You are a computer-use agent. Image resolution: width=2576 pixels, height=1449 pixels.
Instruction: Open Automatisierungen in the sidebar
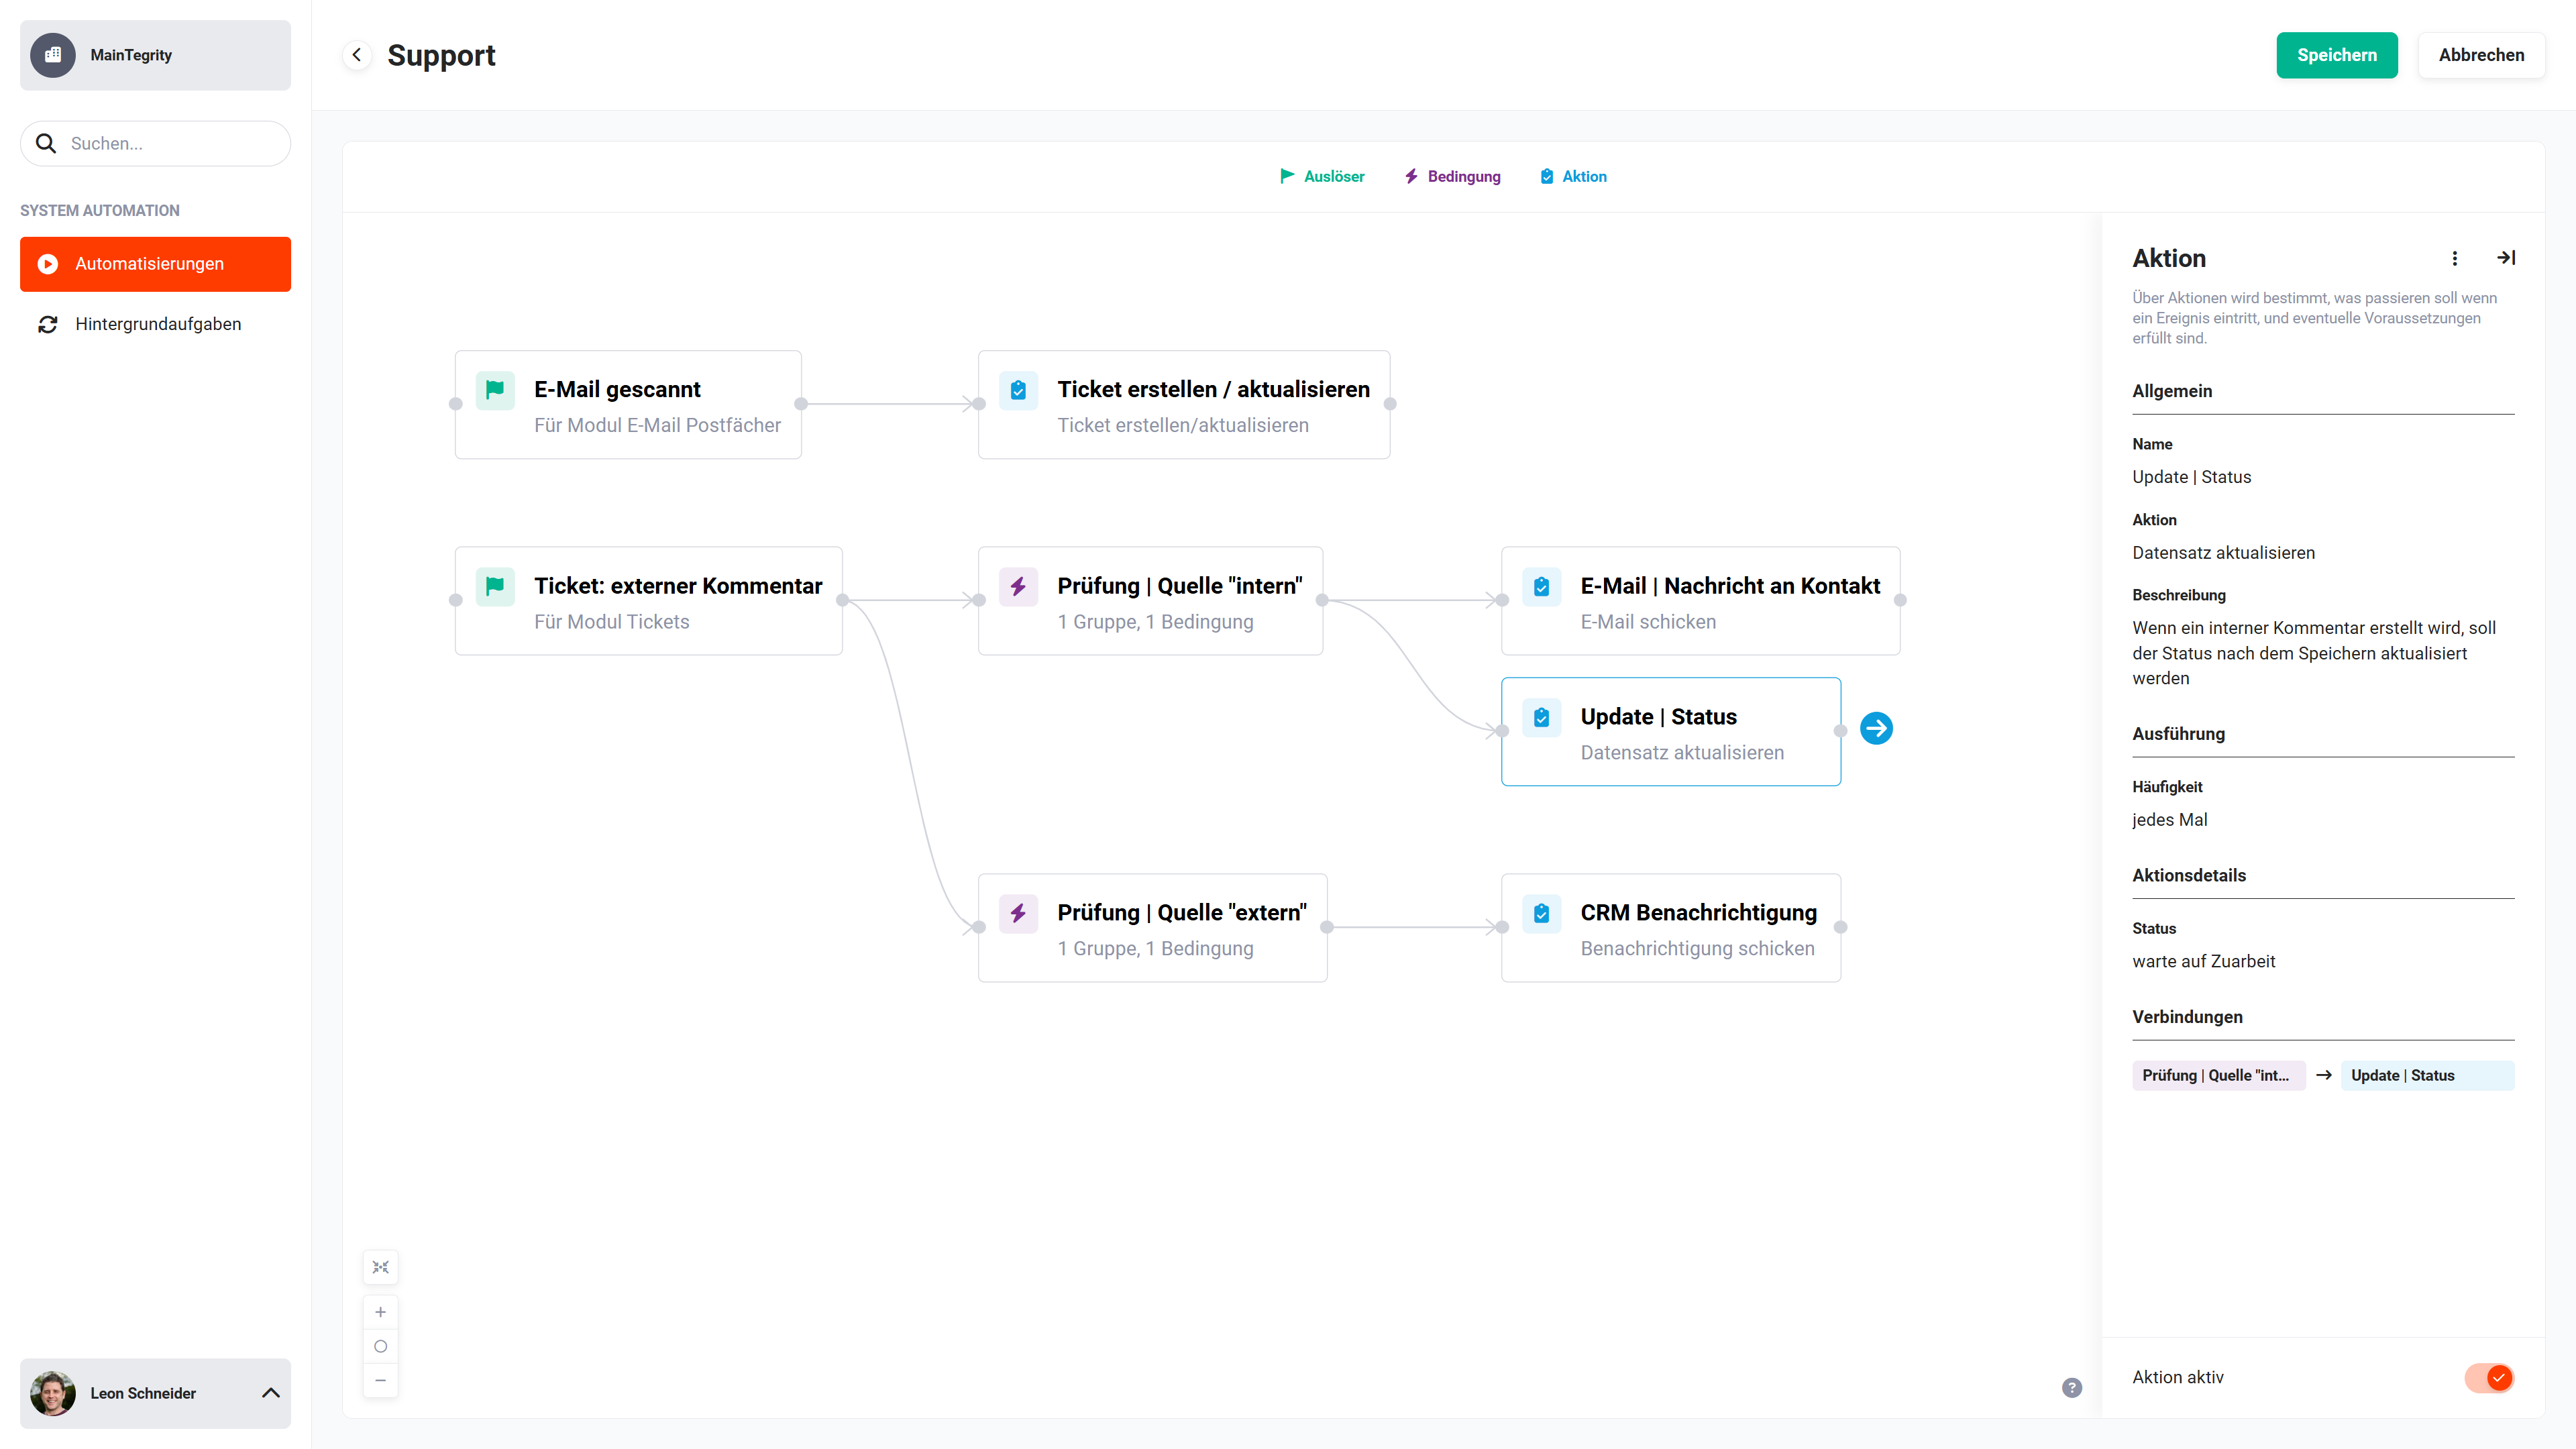point(155,264)
